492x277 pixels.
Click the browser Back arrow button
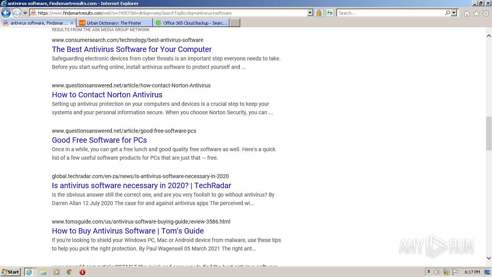click(6, 13)
